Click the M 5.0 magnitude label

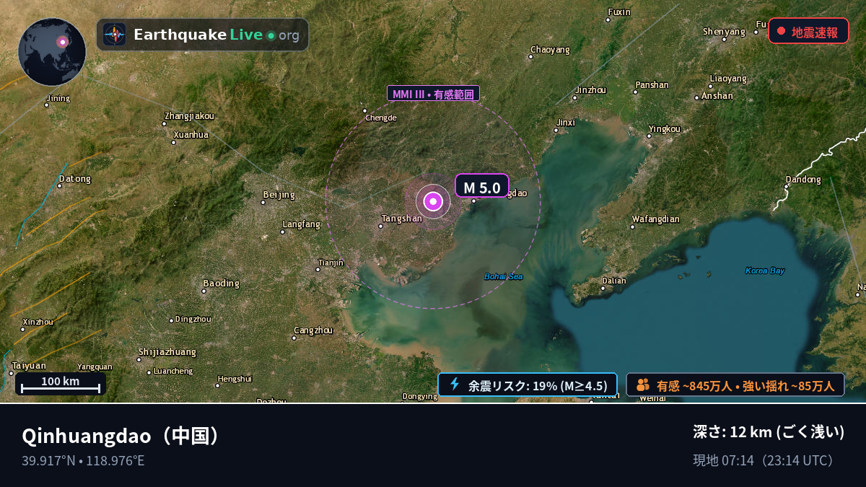(x=482, y=188)
